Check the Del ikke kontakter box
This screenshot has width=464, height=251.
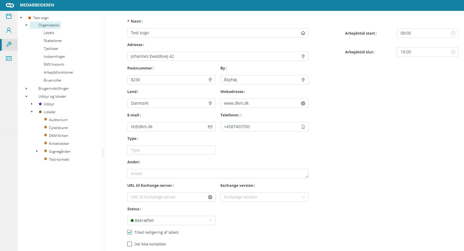pos(130,244)
